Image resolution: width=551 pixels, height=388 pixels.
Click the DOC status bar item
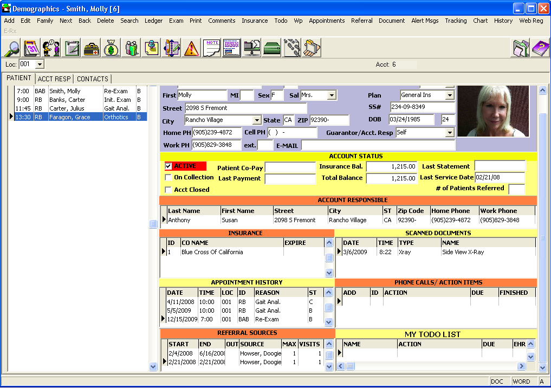tap(496, 381)
